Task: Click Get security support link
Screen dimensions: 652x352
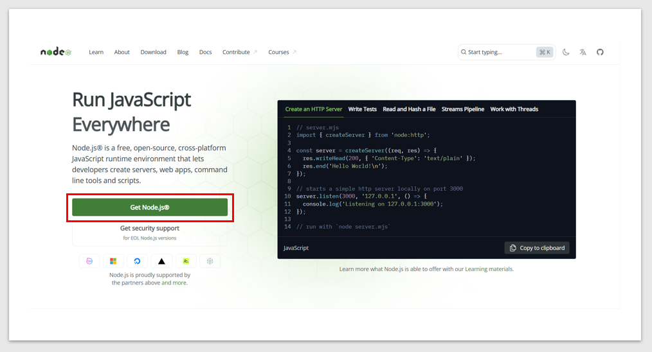Action: coord(150,228)
